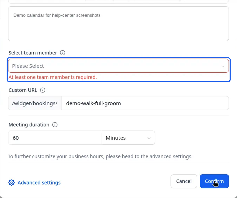The width and height of the screenshot is (237, 198).
Task: Click the business hours advanced settings note
Action: coord(100,156)
